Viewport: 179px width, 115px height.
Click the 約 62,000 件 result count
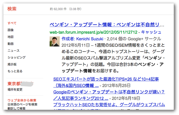pyautogui.click(x=58, y=9)
